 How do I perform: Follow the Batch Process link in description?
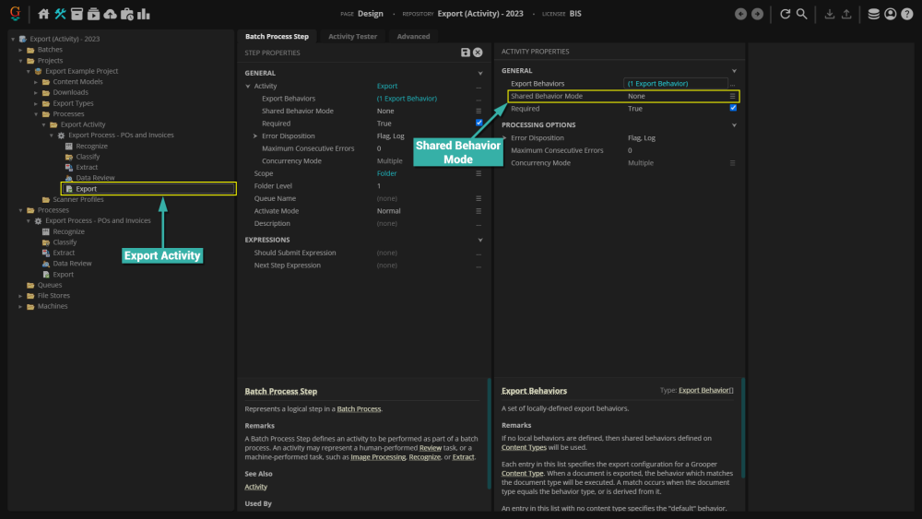coord(358,408)
